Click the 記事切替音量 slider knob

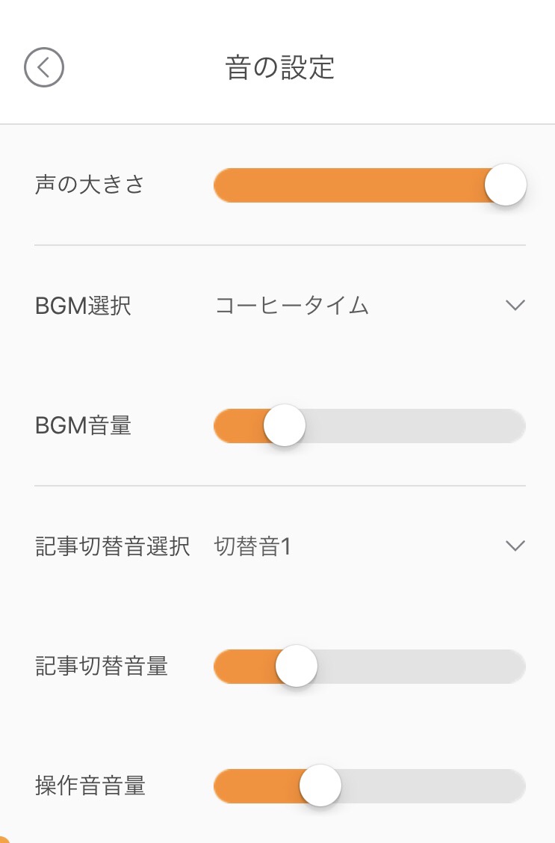296,666
